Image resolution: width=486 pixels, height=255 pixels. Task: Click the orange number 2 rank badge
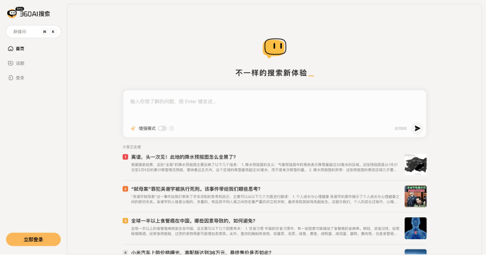(x=125, y=189)
